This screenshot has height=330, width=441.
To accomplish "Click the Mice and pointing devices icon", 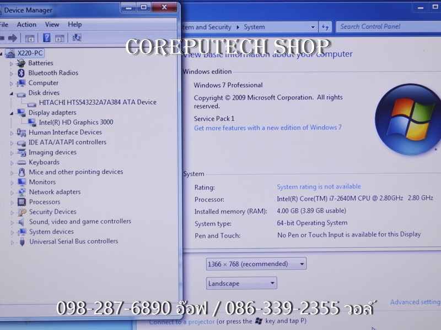I will [x=21, y=172].
